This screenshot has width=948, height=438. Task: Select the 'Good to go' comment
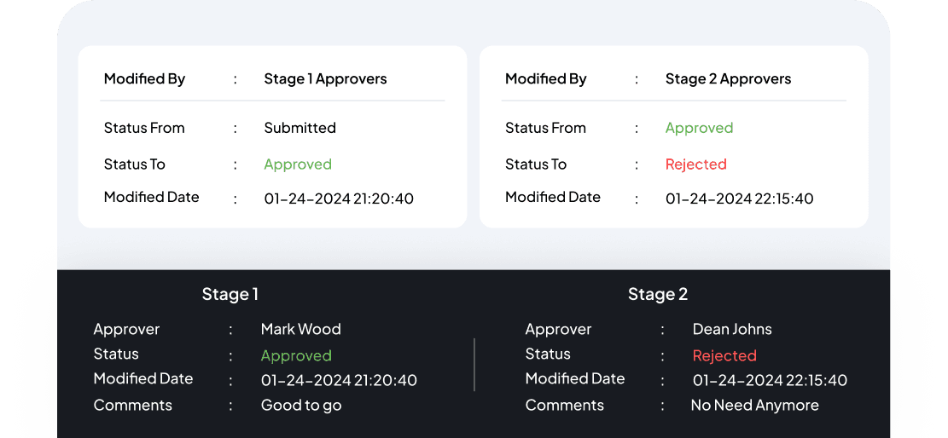301,406
